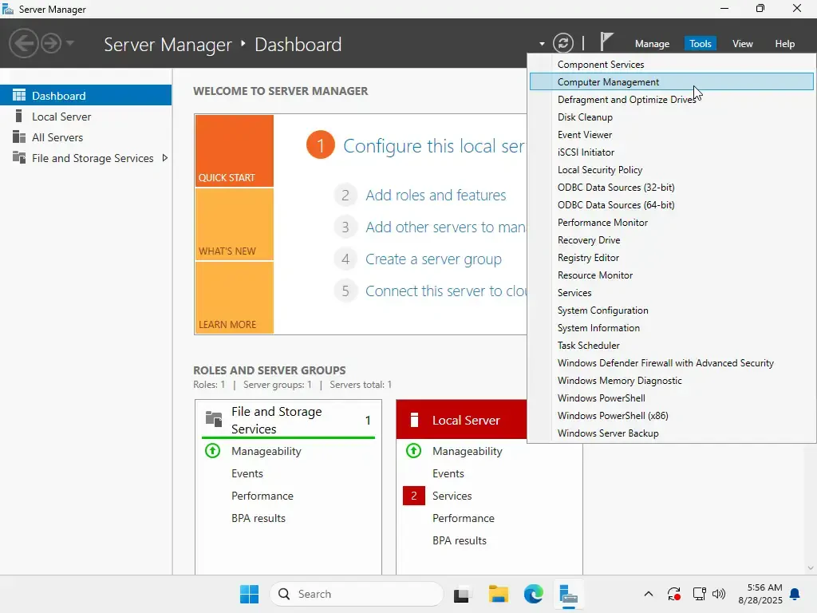The height and width of the screenshot is (613, 817).
Task: Open the navigation history dropdown arrow
Action: click(x=70, y=43)
